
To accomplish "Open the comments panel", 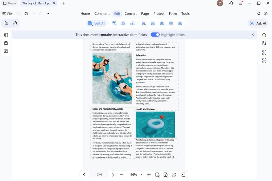I will tap(6, 51).
